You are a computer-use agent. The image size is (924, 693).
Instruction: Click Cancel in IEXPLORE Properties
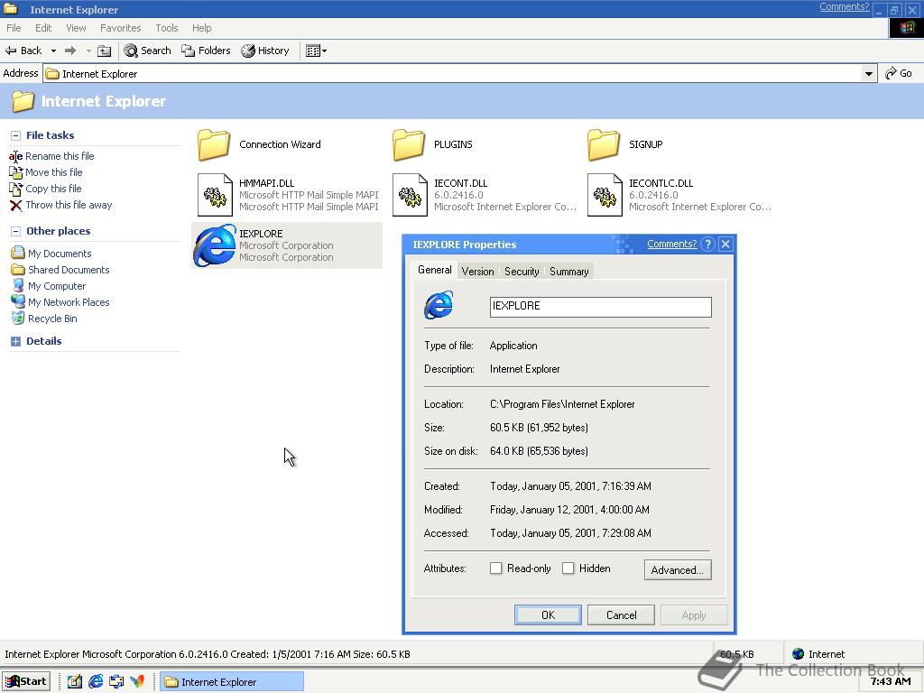[x=621, y=615]
